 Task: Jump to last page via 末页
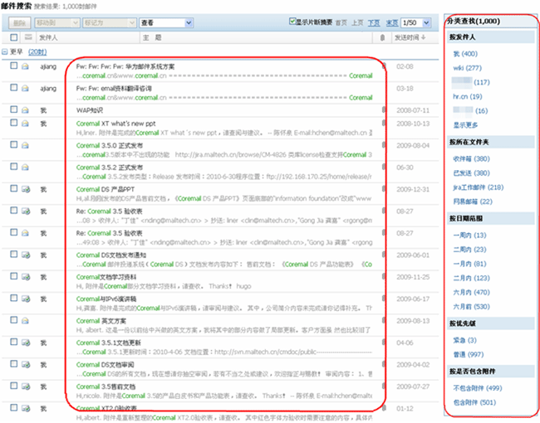point(390,22)
